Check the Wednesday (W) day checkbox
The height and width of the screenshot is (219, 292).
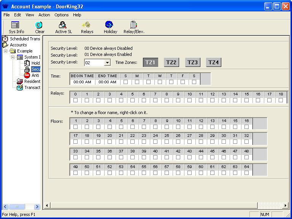[x=160, y=82]
